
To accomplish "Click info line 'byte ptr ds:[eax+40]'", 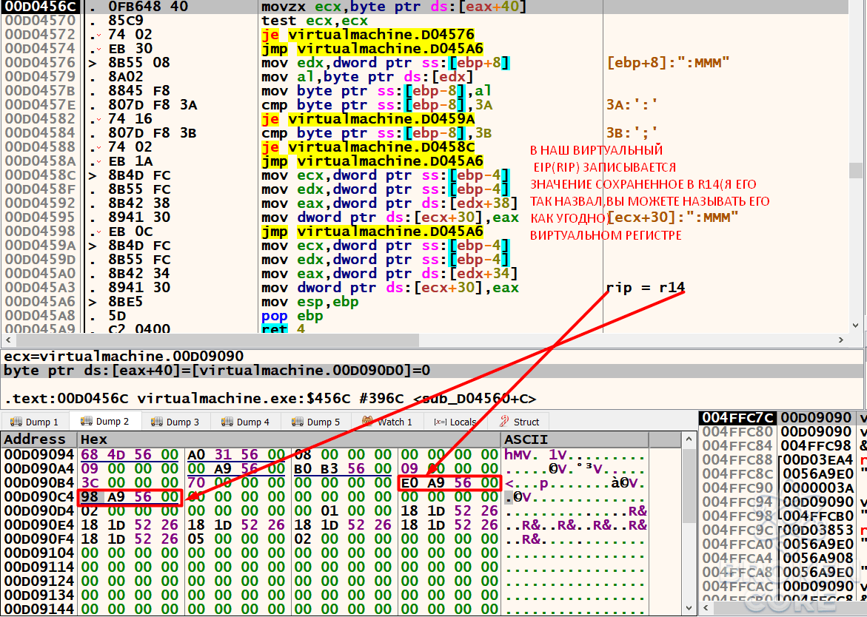I will [x=217, y=370].
